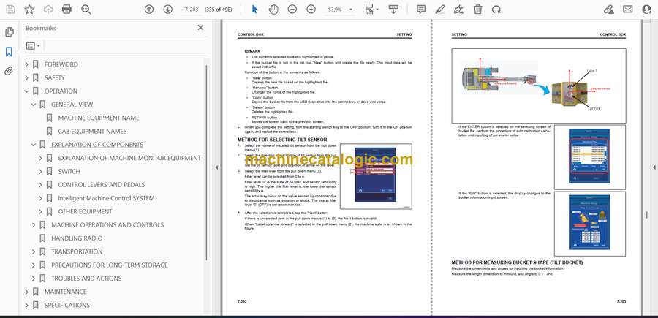Screen dimensions: 658x318
Task: Collapse the left navigation pane arrow
Action: (x=216, y=167)
